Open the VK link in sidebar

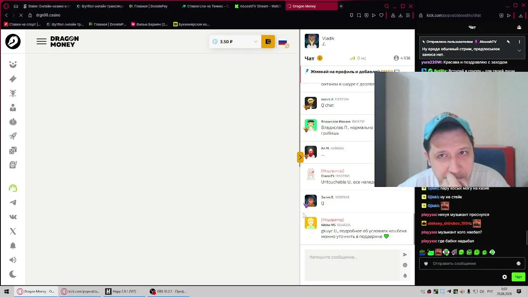(13, 217)
